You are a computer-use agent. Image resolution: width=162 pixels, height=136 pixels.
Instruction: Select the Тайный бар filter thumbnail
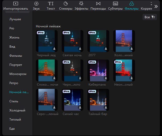(98, 100)
